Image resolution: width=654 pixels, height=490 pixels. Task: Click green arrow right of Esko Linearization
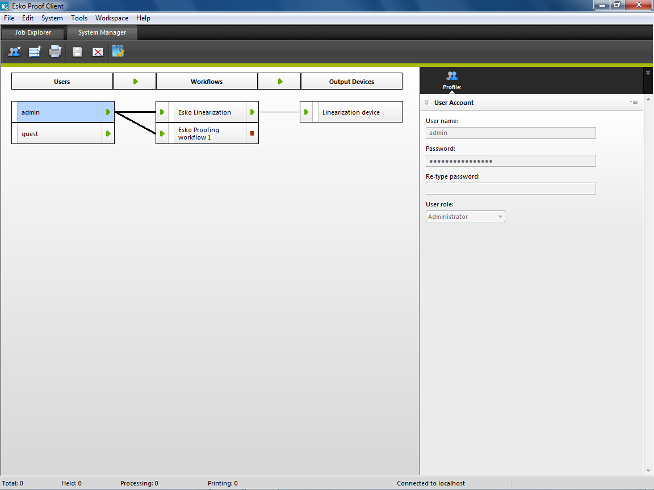252,112
